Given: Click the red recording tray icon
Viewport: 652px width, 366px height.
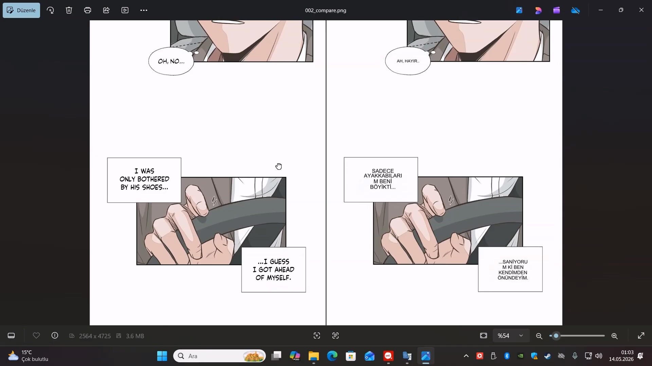Looking at the screenshot, I should pyautogui.click(x=480, y=356).
